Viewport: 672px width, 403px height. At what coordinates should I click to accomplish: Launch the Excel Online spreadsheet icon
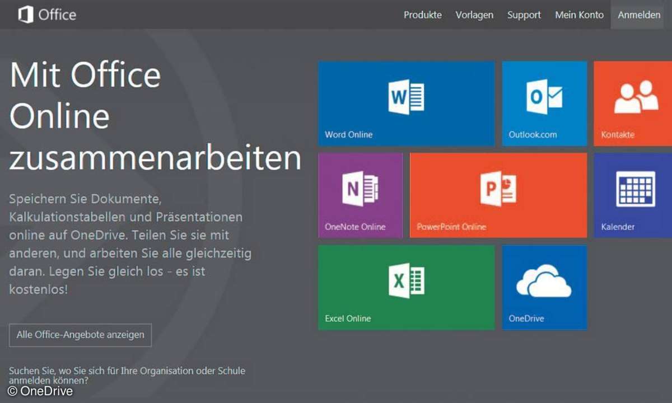[407, 280]
